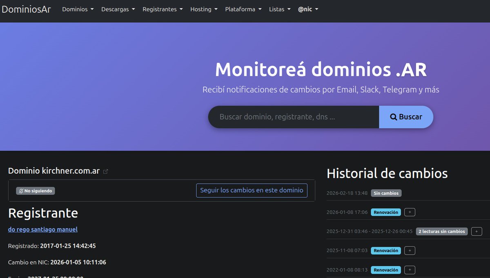Toggle following status via the 'No siguiendo' badge

point(35,191)
